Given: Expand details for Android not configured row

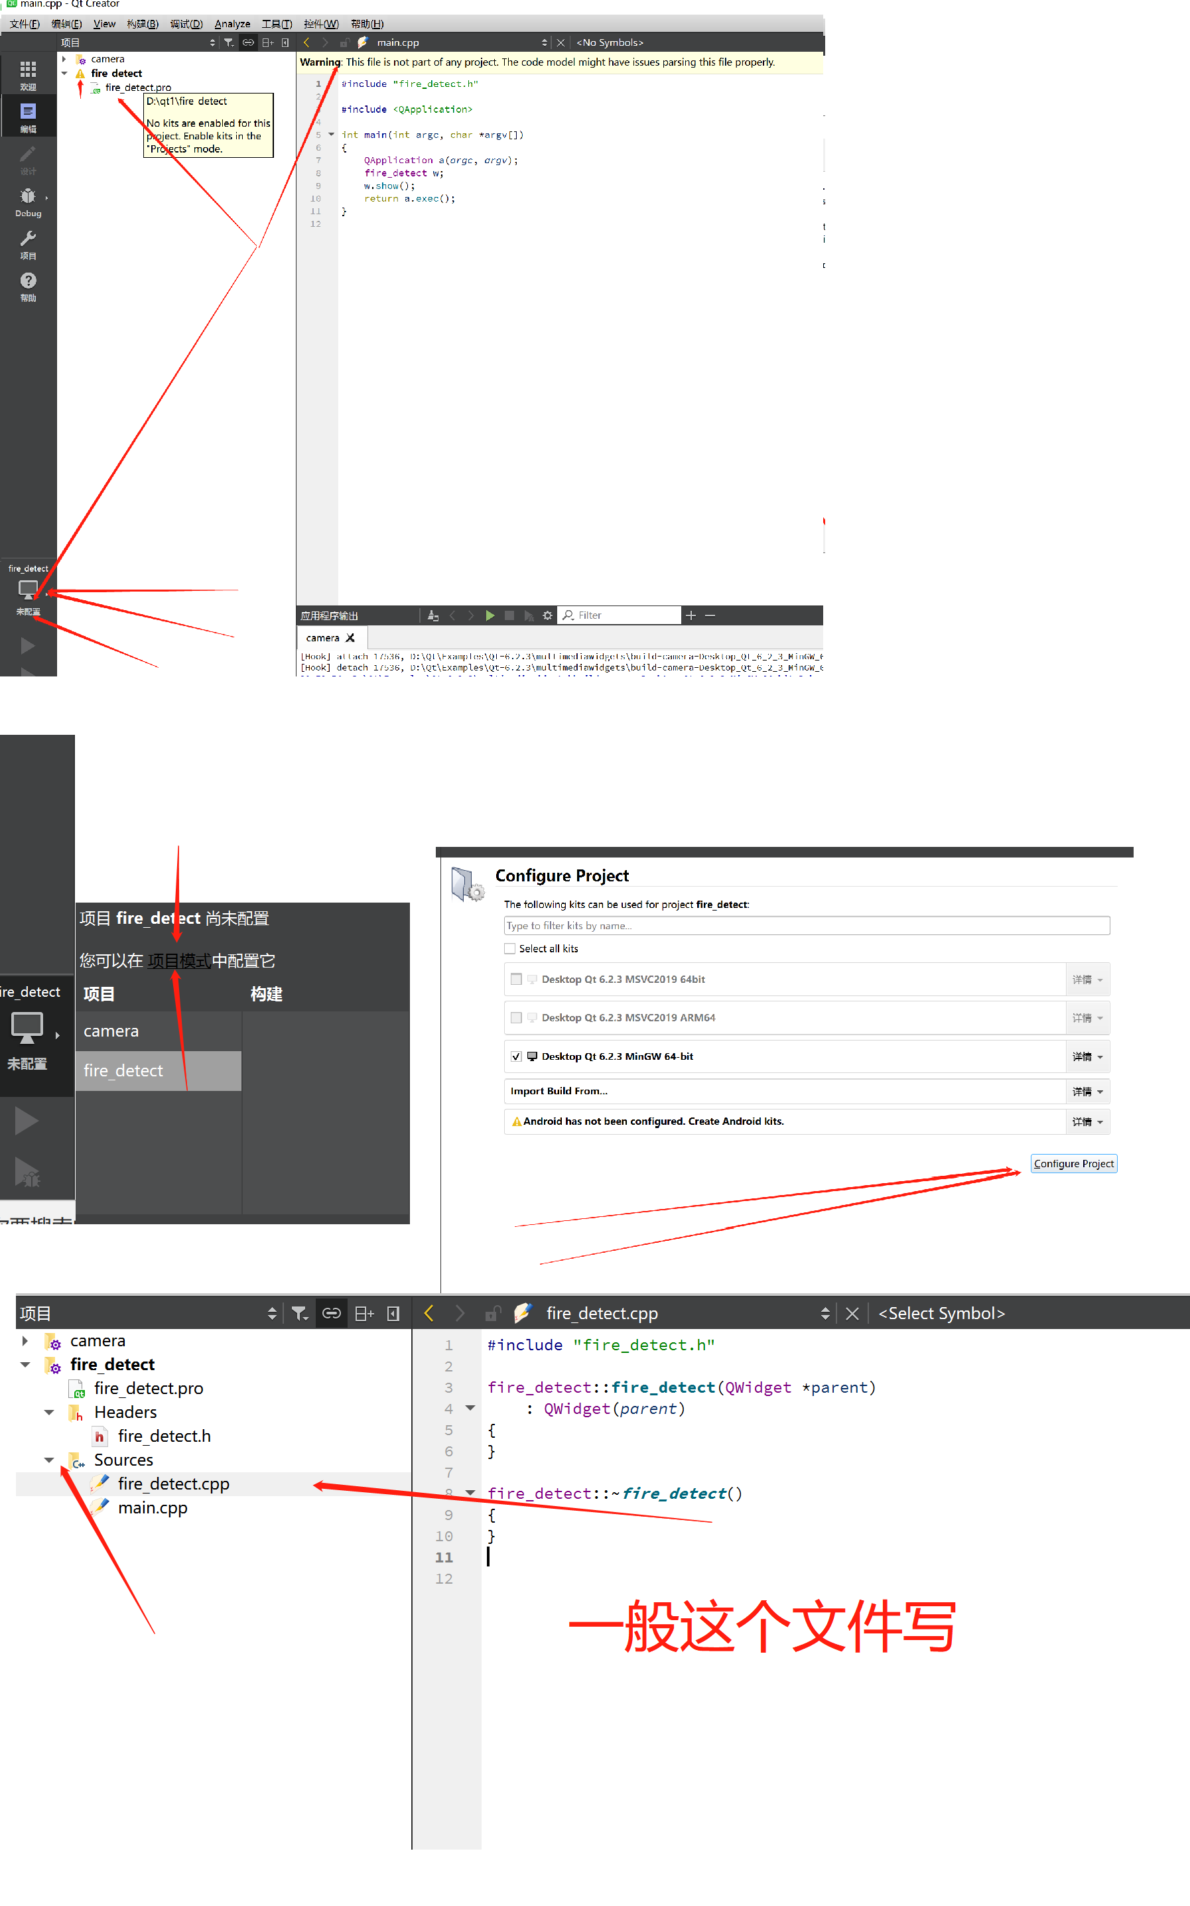Looking at the screenshot, I should 1087,1121.
